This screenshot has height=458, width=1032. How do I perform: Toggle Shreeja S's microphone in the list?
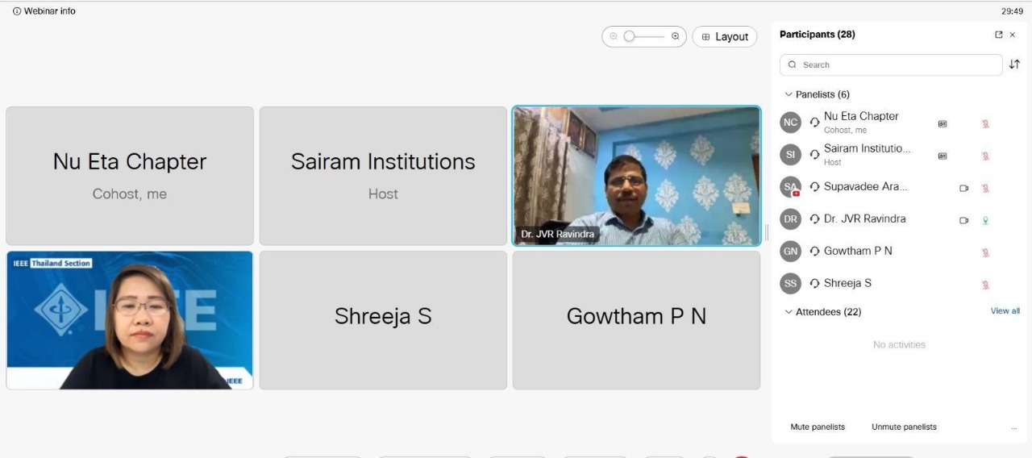[x=985, y=285]
